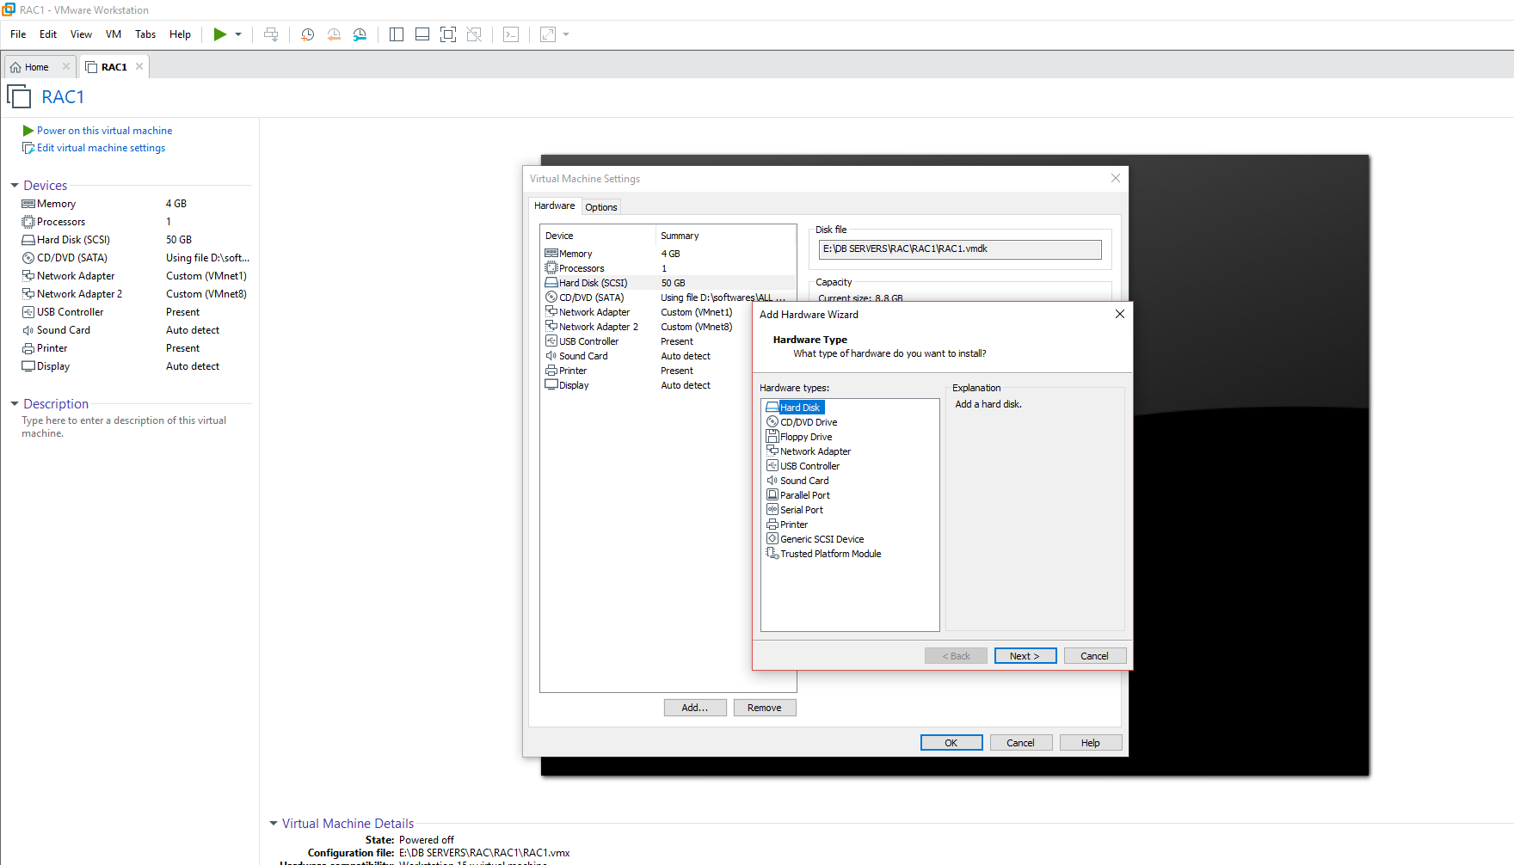Open the Help menu
The image size is (1514, 865).
pyautogui.click(x=180, y=34)
